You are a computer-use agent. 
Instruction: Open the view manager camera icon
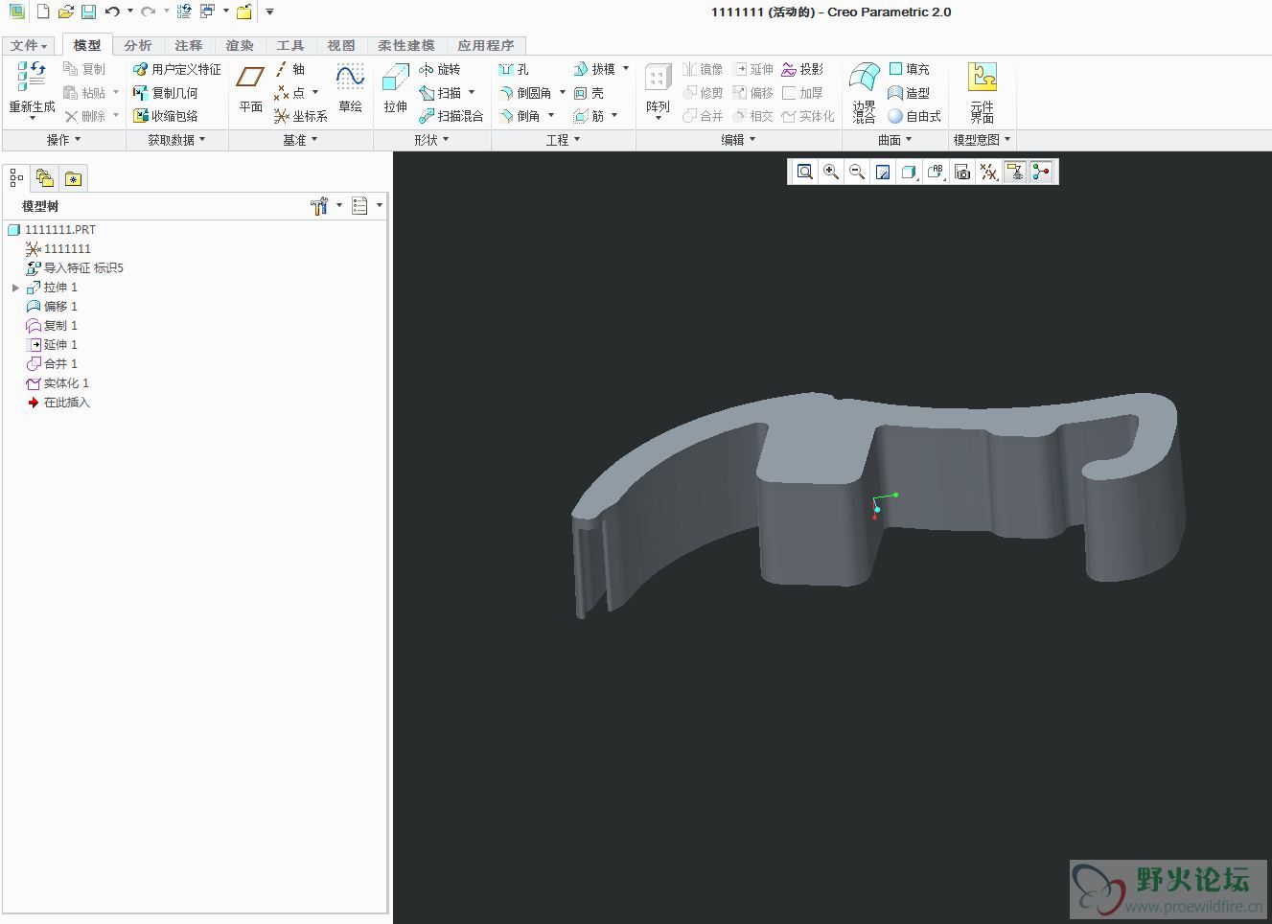pos(962,172)
